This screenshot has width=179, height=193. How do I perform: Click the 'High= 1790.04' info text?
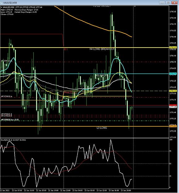point(7,10)
